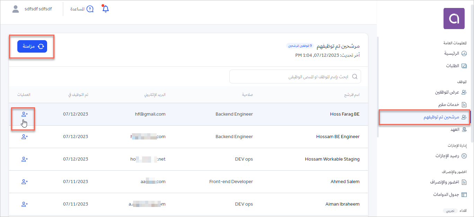Click the add-employee icon for Aiman Ibraheem
Image resolution: width=474 pixels, height=217 pixels.
[24, 204]
